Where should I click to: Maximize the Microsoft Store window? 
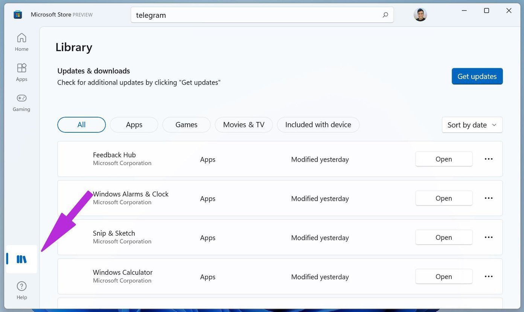tap(486, 11)
